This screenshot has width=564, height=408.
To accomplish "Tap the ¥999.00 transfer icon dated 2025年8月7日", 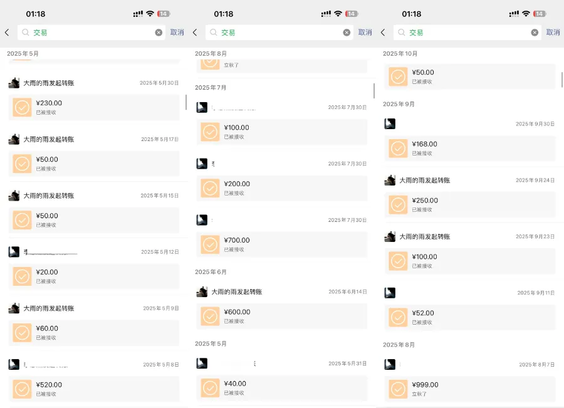I will (399, 389).
